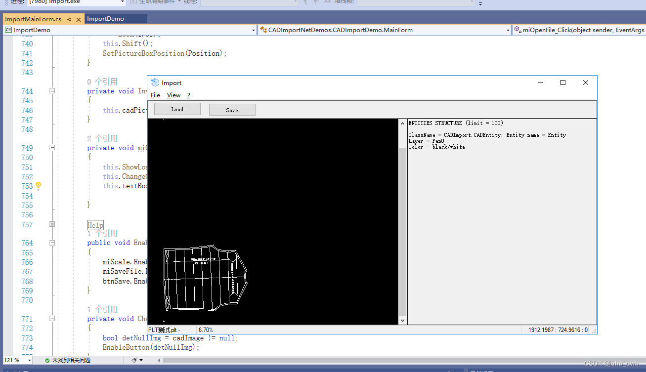646x372 pixels.
Task: Open the File menu in the Import window
Action: click(x=156, y=95)
